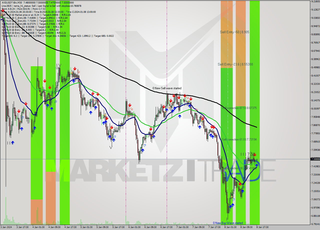Click the '8 Jan 09:30' time axis label

click(246, 227)
